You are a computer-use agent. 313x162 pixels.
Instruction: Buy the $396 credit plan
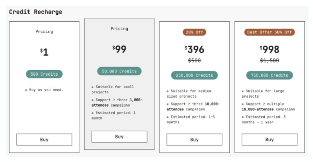click(194, 140)
